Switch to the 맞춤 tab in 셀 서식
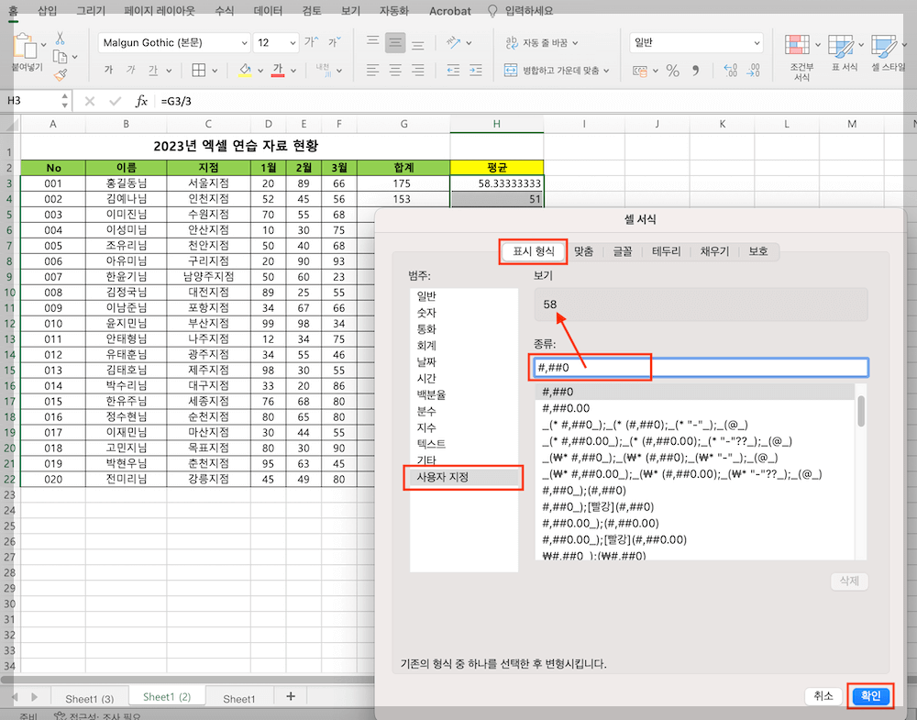The height and width of the screenshot is (720, 917). pyautogui.click(x=583, y=251)
